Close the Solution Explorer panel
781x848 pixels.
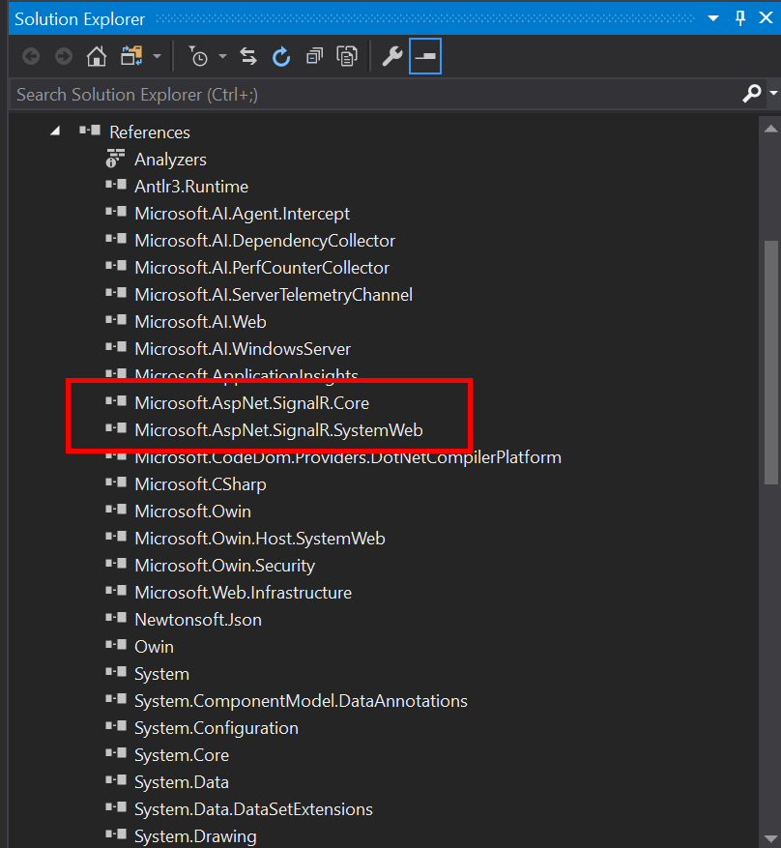click(766, 17)
